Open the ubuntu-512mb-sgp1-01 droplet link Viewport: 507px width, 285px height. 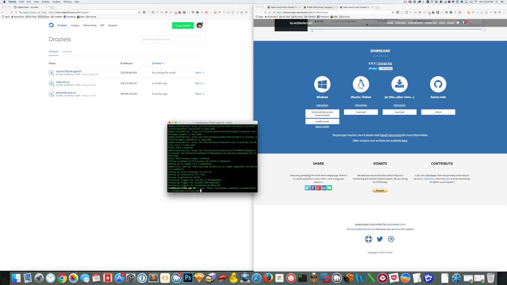(69, 71)
